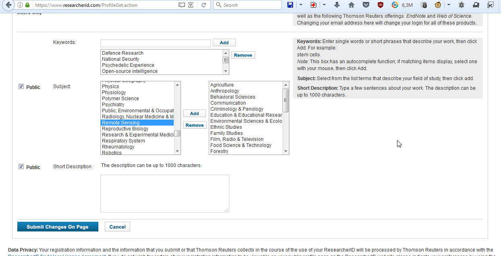
Task: Click the search magnifier icon
Action: [218, 5]
